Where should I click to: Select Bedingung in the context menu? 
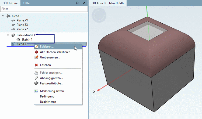click(x=58, y=96)
